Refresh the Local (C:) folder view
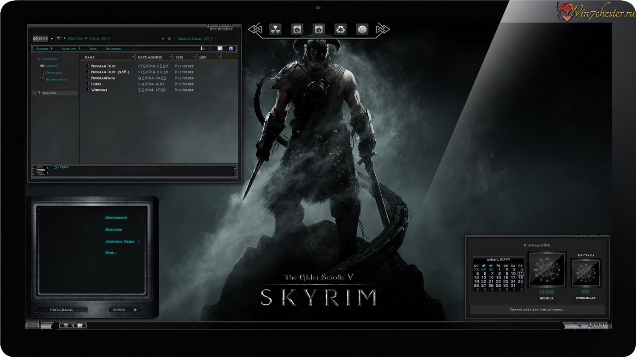636x357 pixels. [x=170, y=39]
